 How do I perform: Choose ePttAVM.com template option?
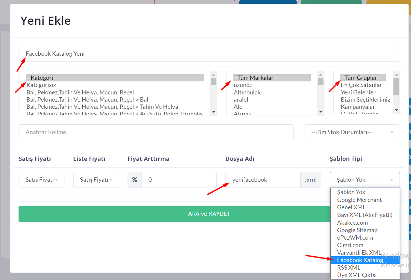pos(365,237)
